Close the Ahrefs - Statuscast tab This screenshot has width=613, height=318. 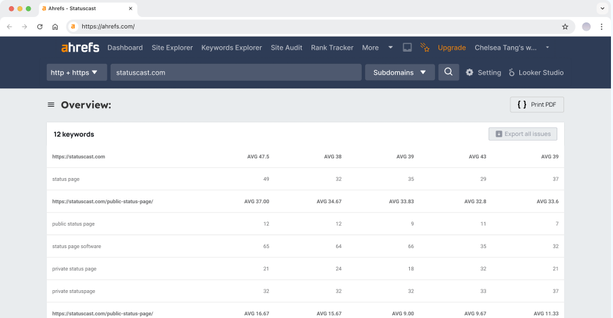pos(130,8)
